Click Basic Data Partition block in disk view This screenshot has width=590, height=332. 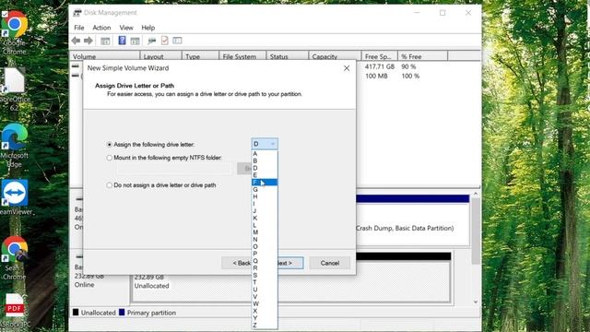tap(412, 224)
